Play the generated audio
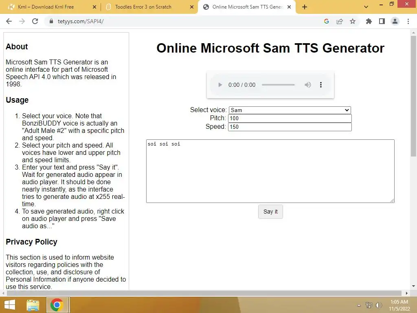 (220, 85)
